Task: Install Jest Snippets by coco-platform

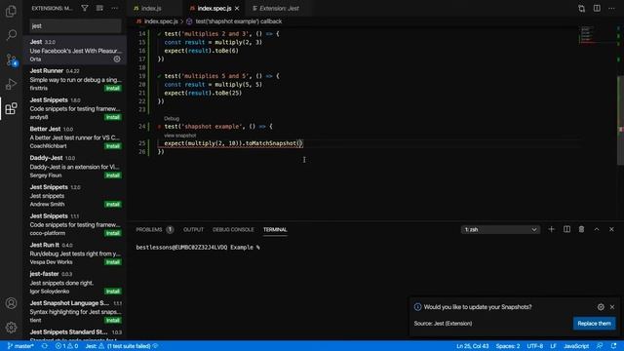Action: (x=113, y=233)
